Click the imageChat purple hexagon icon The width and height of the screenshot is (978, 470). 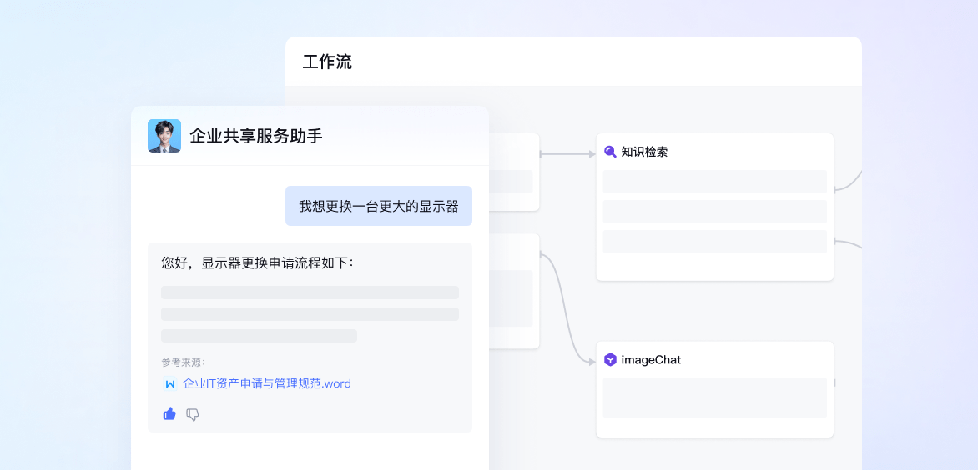pos(610,360)
